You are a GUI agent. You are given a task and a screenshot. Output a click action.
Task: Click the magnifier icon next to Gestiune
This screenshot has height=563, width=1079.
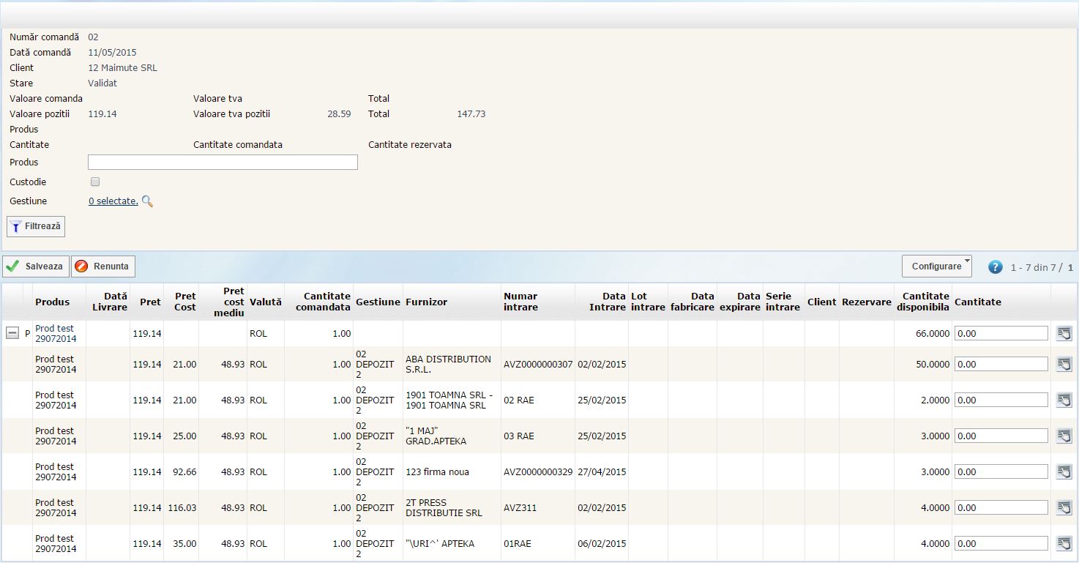147,201
